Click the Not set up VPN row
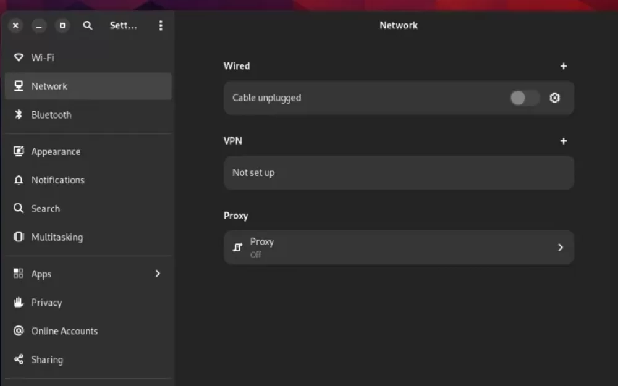 pyautogui.click(x=399, y=173)
